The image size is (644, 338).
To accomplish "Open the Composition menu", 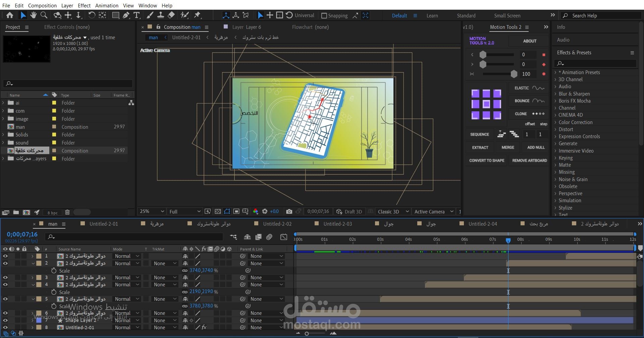I will coord(42,5).
